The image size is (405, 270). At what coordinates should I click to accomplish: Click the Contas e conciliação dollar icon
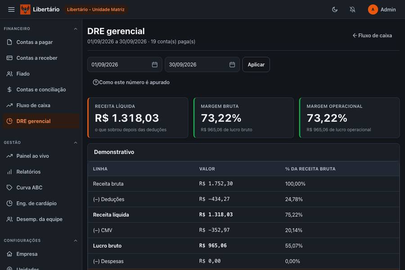pyautogui.click(x=9, y=90)
